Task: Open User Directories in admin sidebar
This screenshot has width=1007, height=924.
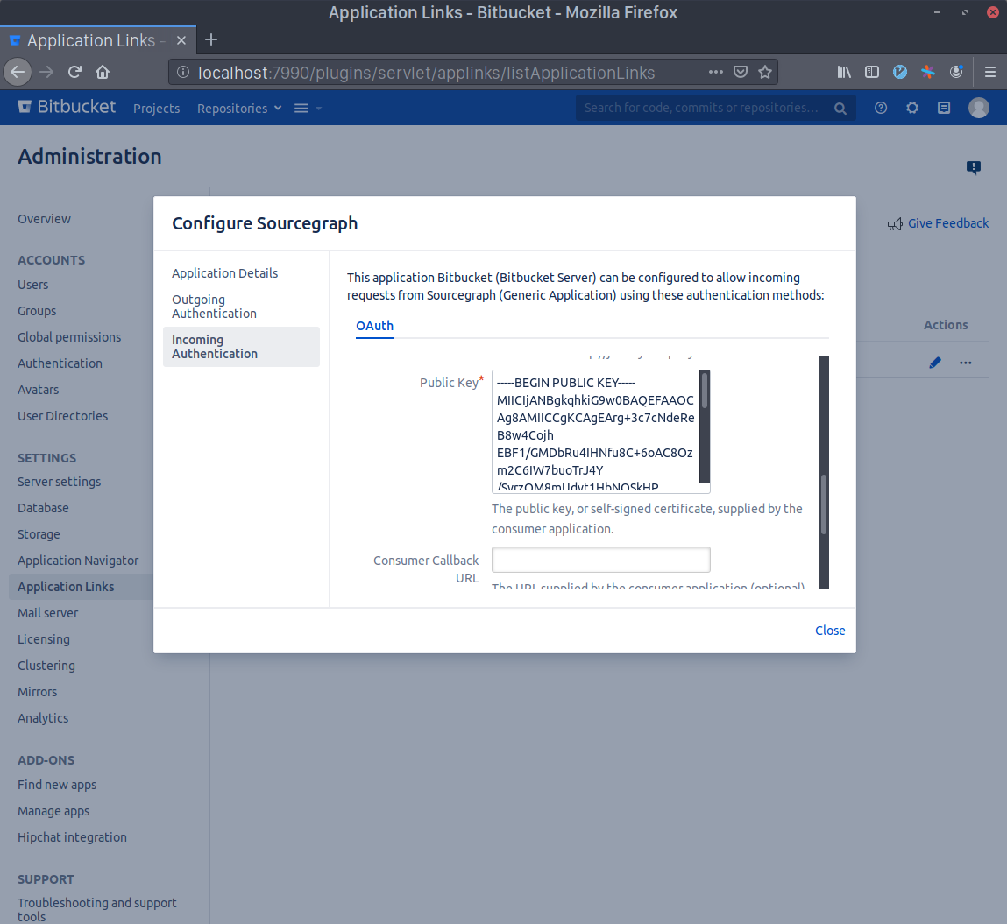Action: 63,416
